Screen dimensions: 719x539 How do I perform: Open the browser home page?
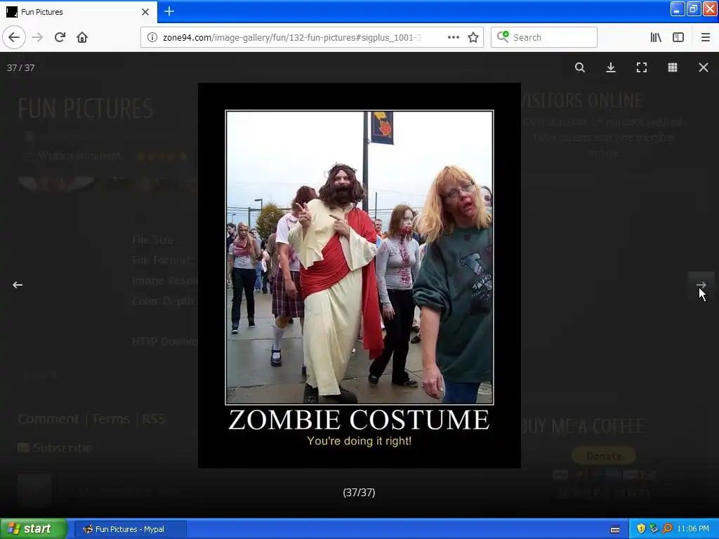[x=82, y=37]
